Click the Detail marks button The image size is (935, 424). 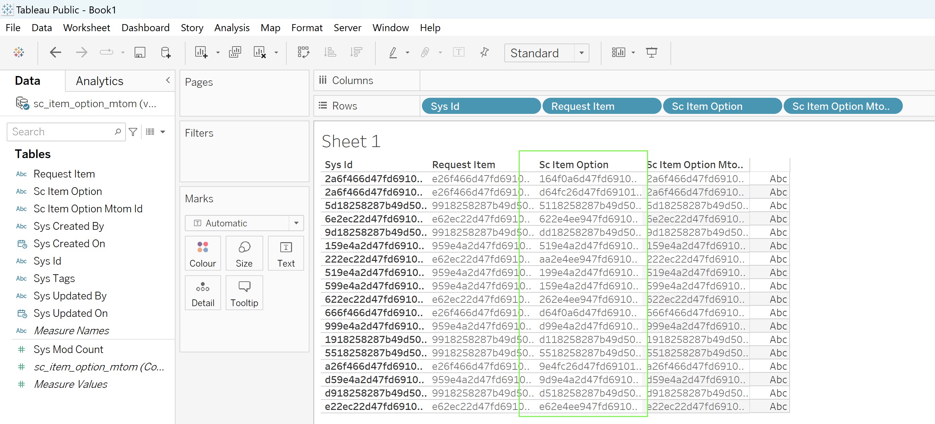coord(203,293)
